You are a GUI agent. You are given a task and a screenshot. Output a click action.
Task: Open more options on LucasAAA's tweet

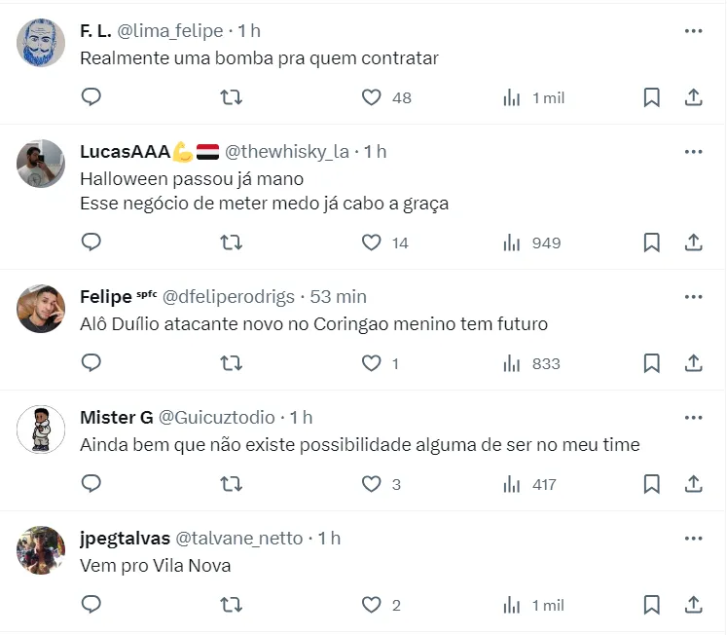pyautogui.click(x=693, y=152)
